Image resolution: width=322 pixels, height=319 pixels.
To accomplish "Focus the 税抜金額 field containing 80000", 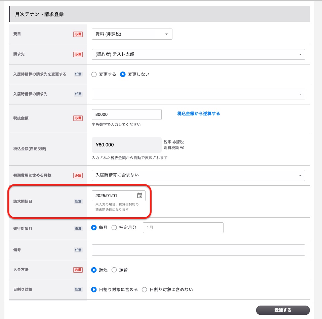I will [126, 115].
